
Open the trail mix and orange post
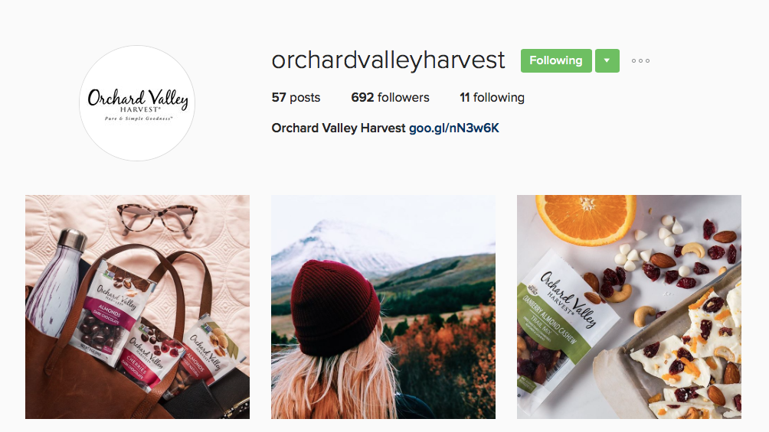630,307
